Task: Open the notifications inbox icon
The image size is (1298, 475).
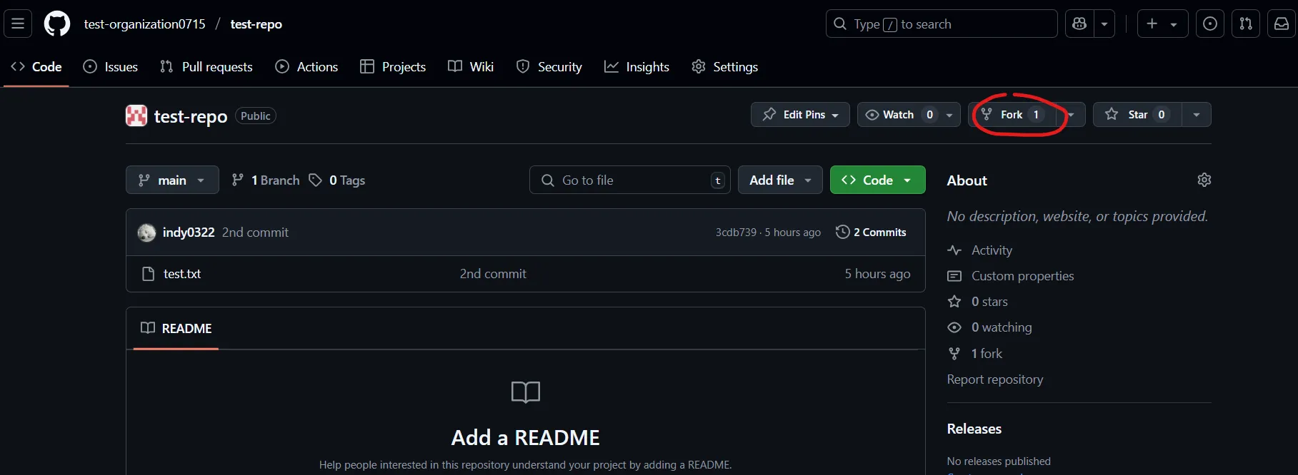Action: (1282, 24)
